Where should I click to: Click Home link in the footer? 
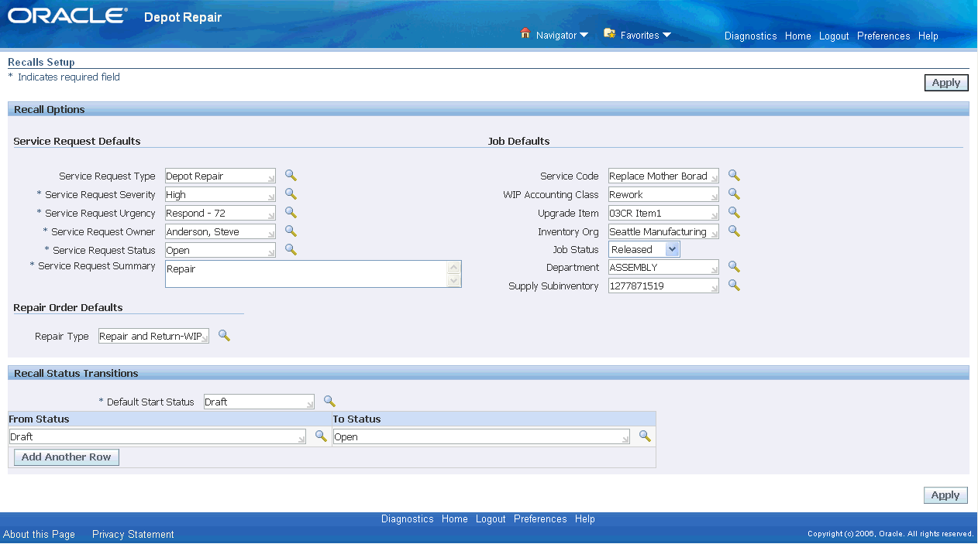455,519
